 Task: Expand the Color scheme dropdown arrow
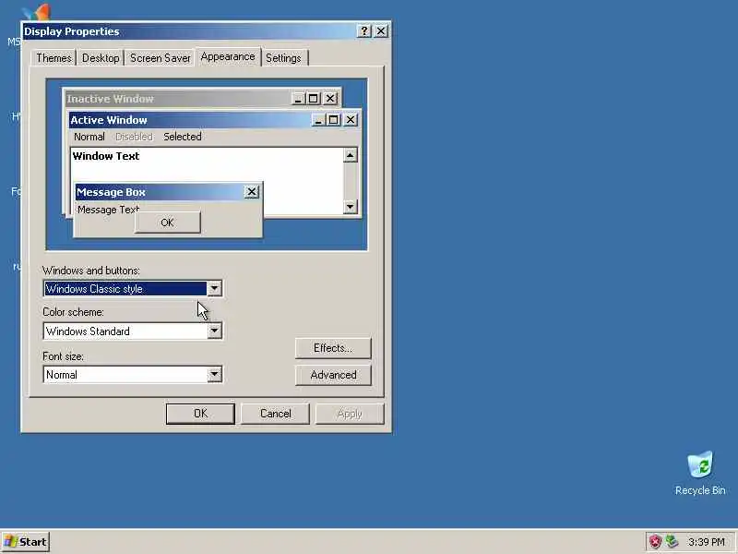tap(214, 331)
